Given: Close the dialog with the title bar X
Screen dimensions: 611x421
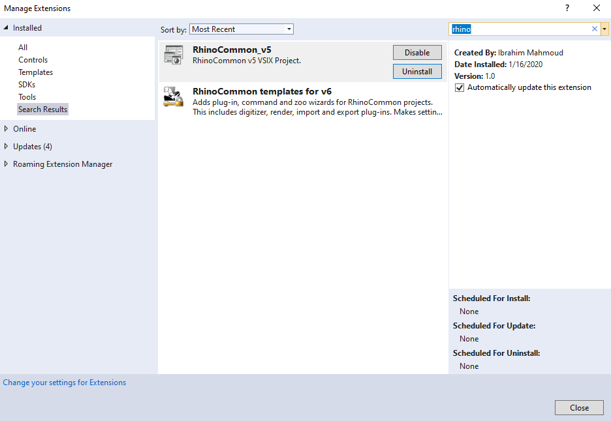Looking at the screenshot, I should tap(596, 8).
